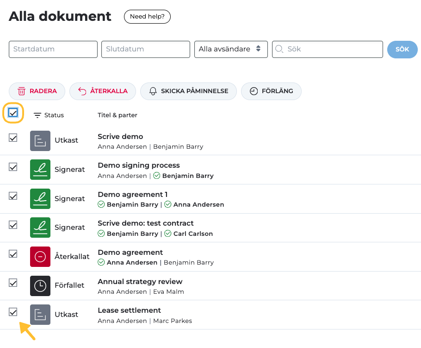Click the red Återkallat icon for Demo agreement
This screenshot has width=421, height=348.
click(40, 257)
